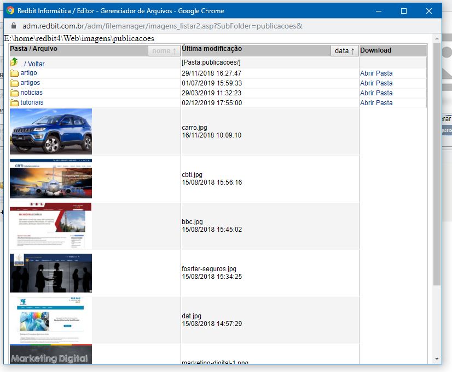Open the artigo folder link
This screenshot has width=452, height=372.
click(28, 73)
